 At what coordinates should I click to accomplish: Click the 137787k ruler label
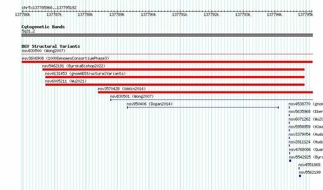(x=54, y=14)
